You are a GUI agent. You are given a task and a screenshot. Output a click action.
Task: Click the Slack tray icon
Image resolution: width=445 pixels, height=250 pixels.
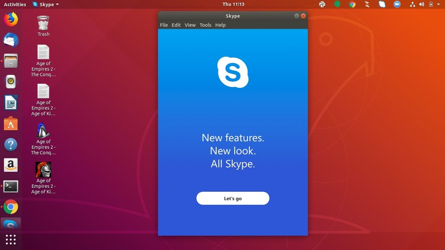pyautogui.click(x=322, y=5)
